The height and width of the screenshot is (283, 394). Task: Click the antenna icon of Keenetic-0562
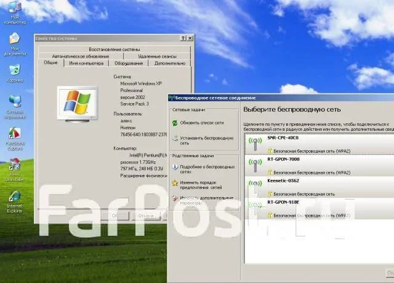tap(255, 187)
